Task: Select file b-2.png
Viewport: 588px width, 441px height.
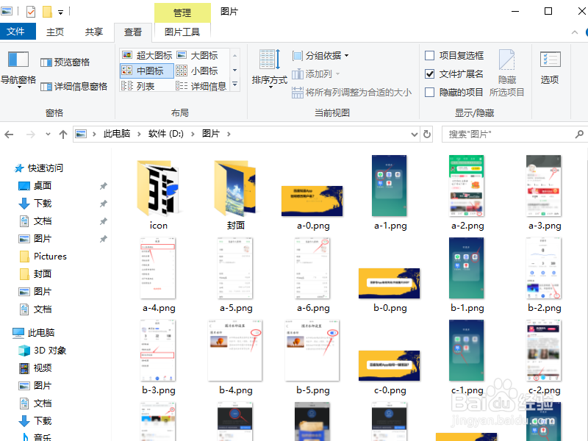Action: [544, 275]
